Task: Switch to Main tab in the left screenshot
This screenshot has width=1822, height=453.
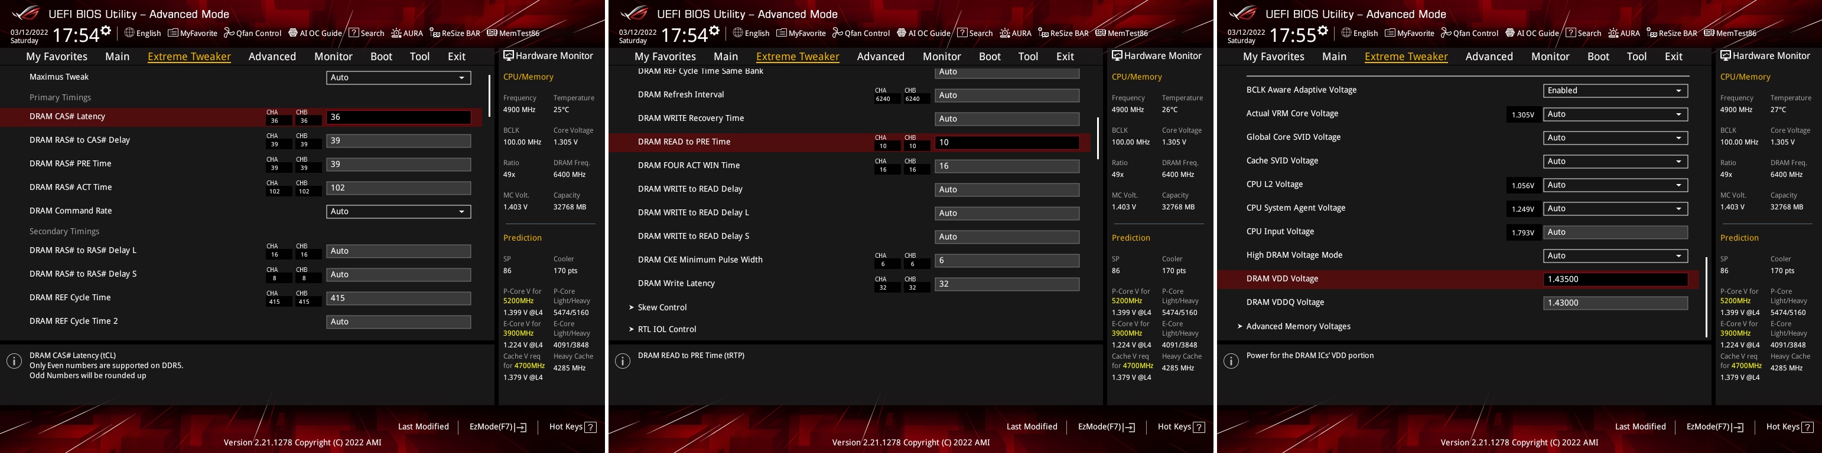Action: click(118, 57)
